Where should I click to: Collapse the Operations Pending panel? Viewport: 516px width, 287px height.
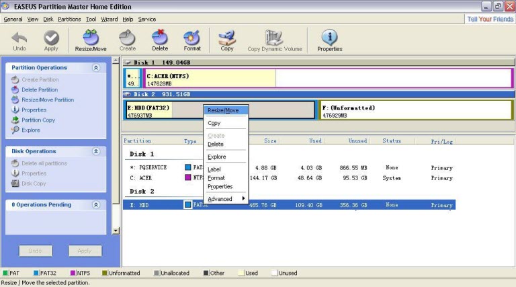(96, 205)
